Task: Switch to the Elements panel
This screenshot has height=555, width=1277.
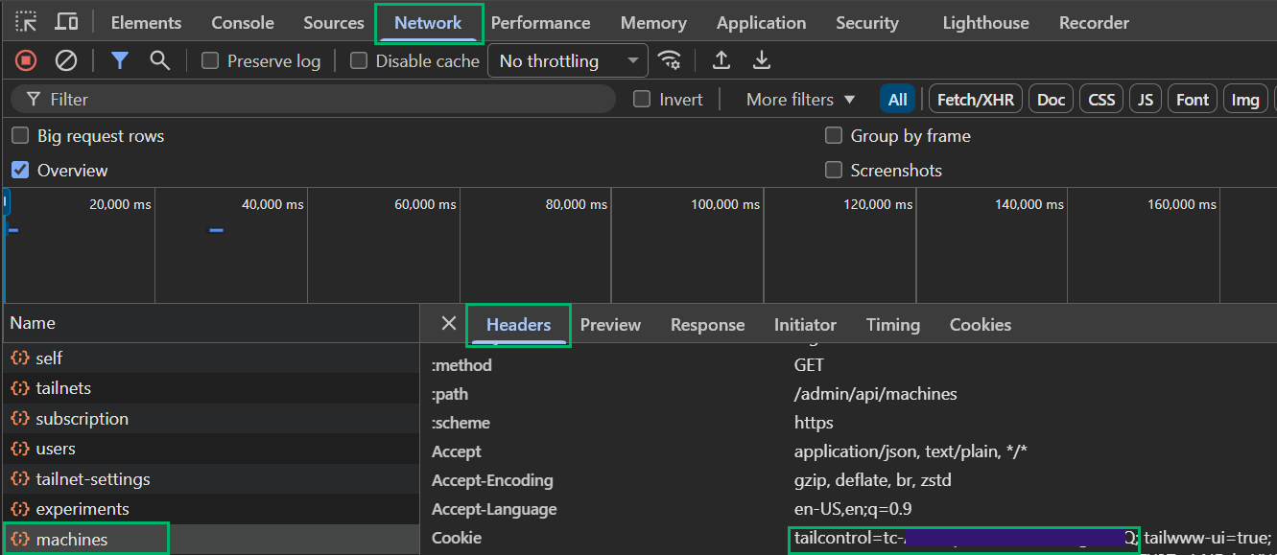Action: click(x=146, y=22)
